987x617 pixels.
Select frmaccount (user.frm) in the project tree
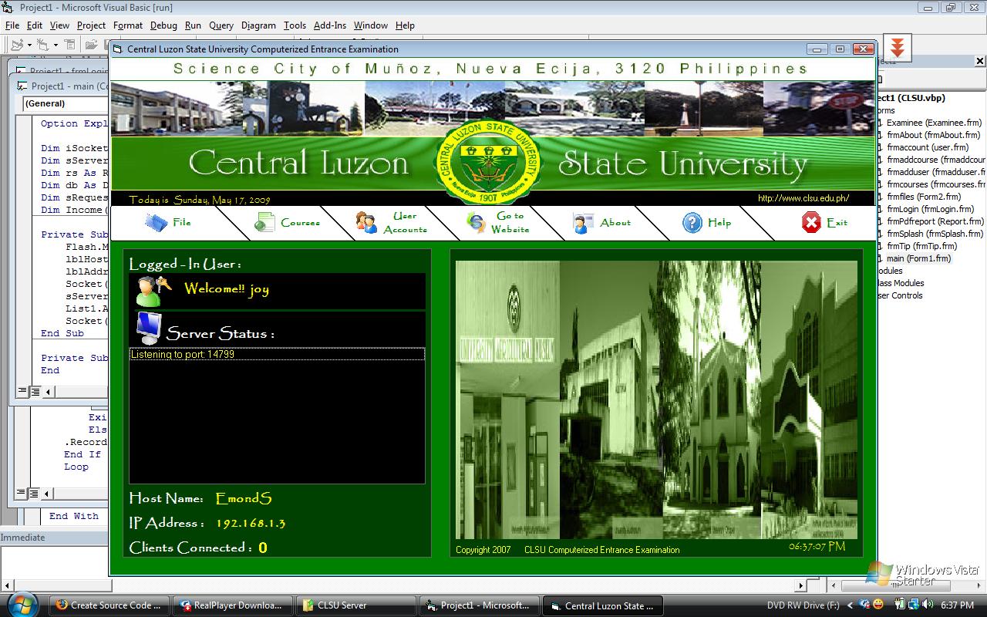click(928, 147)
